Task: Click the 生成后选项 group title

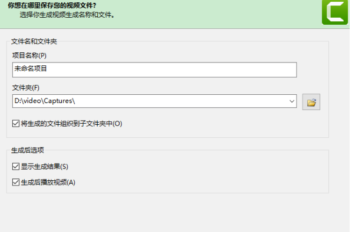Action: pyautogui.click(x=28, y=150)
